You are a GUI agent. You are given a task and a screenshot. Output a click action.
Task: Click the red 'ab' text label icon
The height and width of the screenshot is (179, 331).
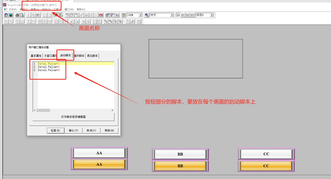coord(101,15)
